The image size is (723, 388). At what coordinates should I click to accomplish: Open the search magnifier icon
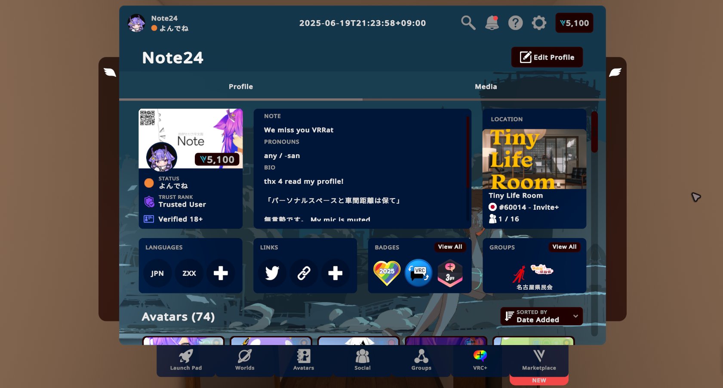point(468,23)
